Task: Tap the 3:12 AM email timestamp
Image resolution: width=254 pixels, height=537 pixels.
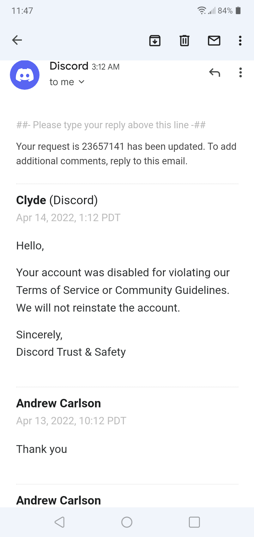Action: coord(105,67)
